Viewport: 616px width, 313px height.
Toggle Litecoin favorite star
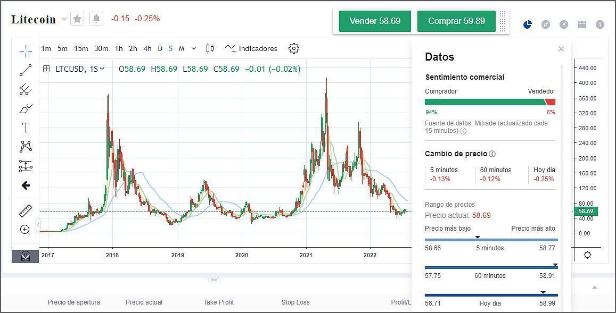coord(77,19)
